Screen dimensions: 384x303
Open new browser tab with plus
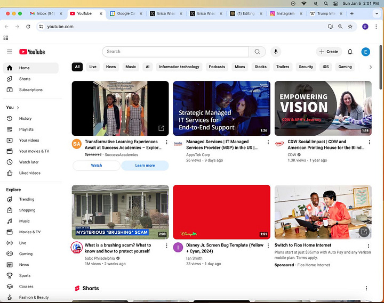(x=352, y=13)
